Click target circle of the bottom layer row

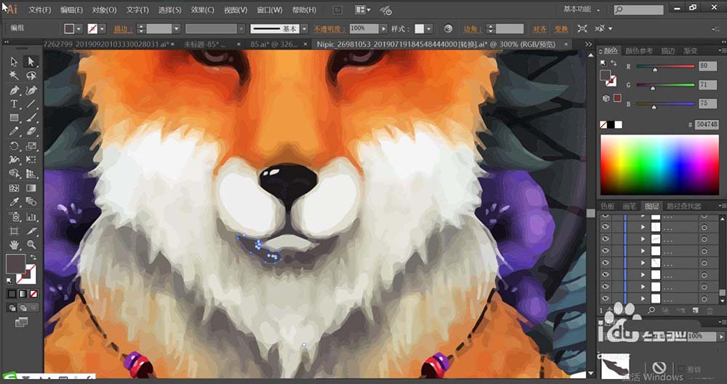pos(704,299)
